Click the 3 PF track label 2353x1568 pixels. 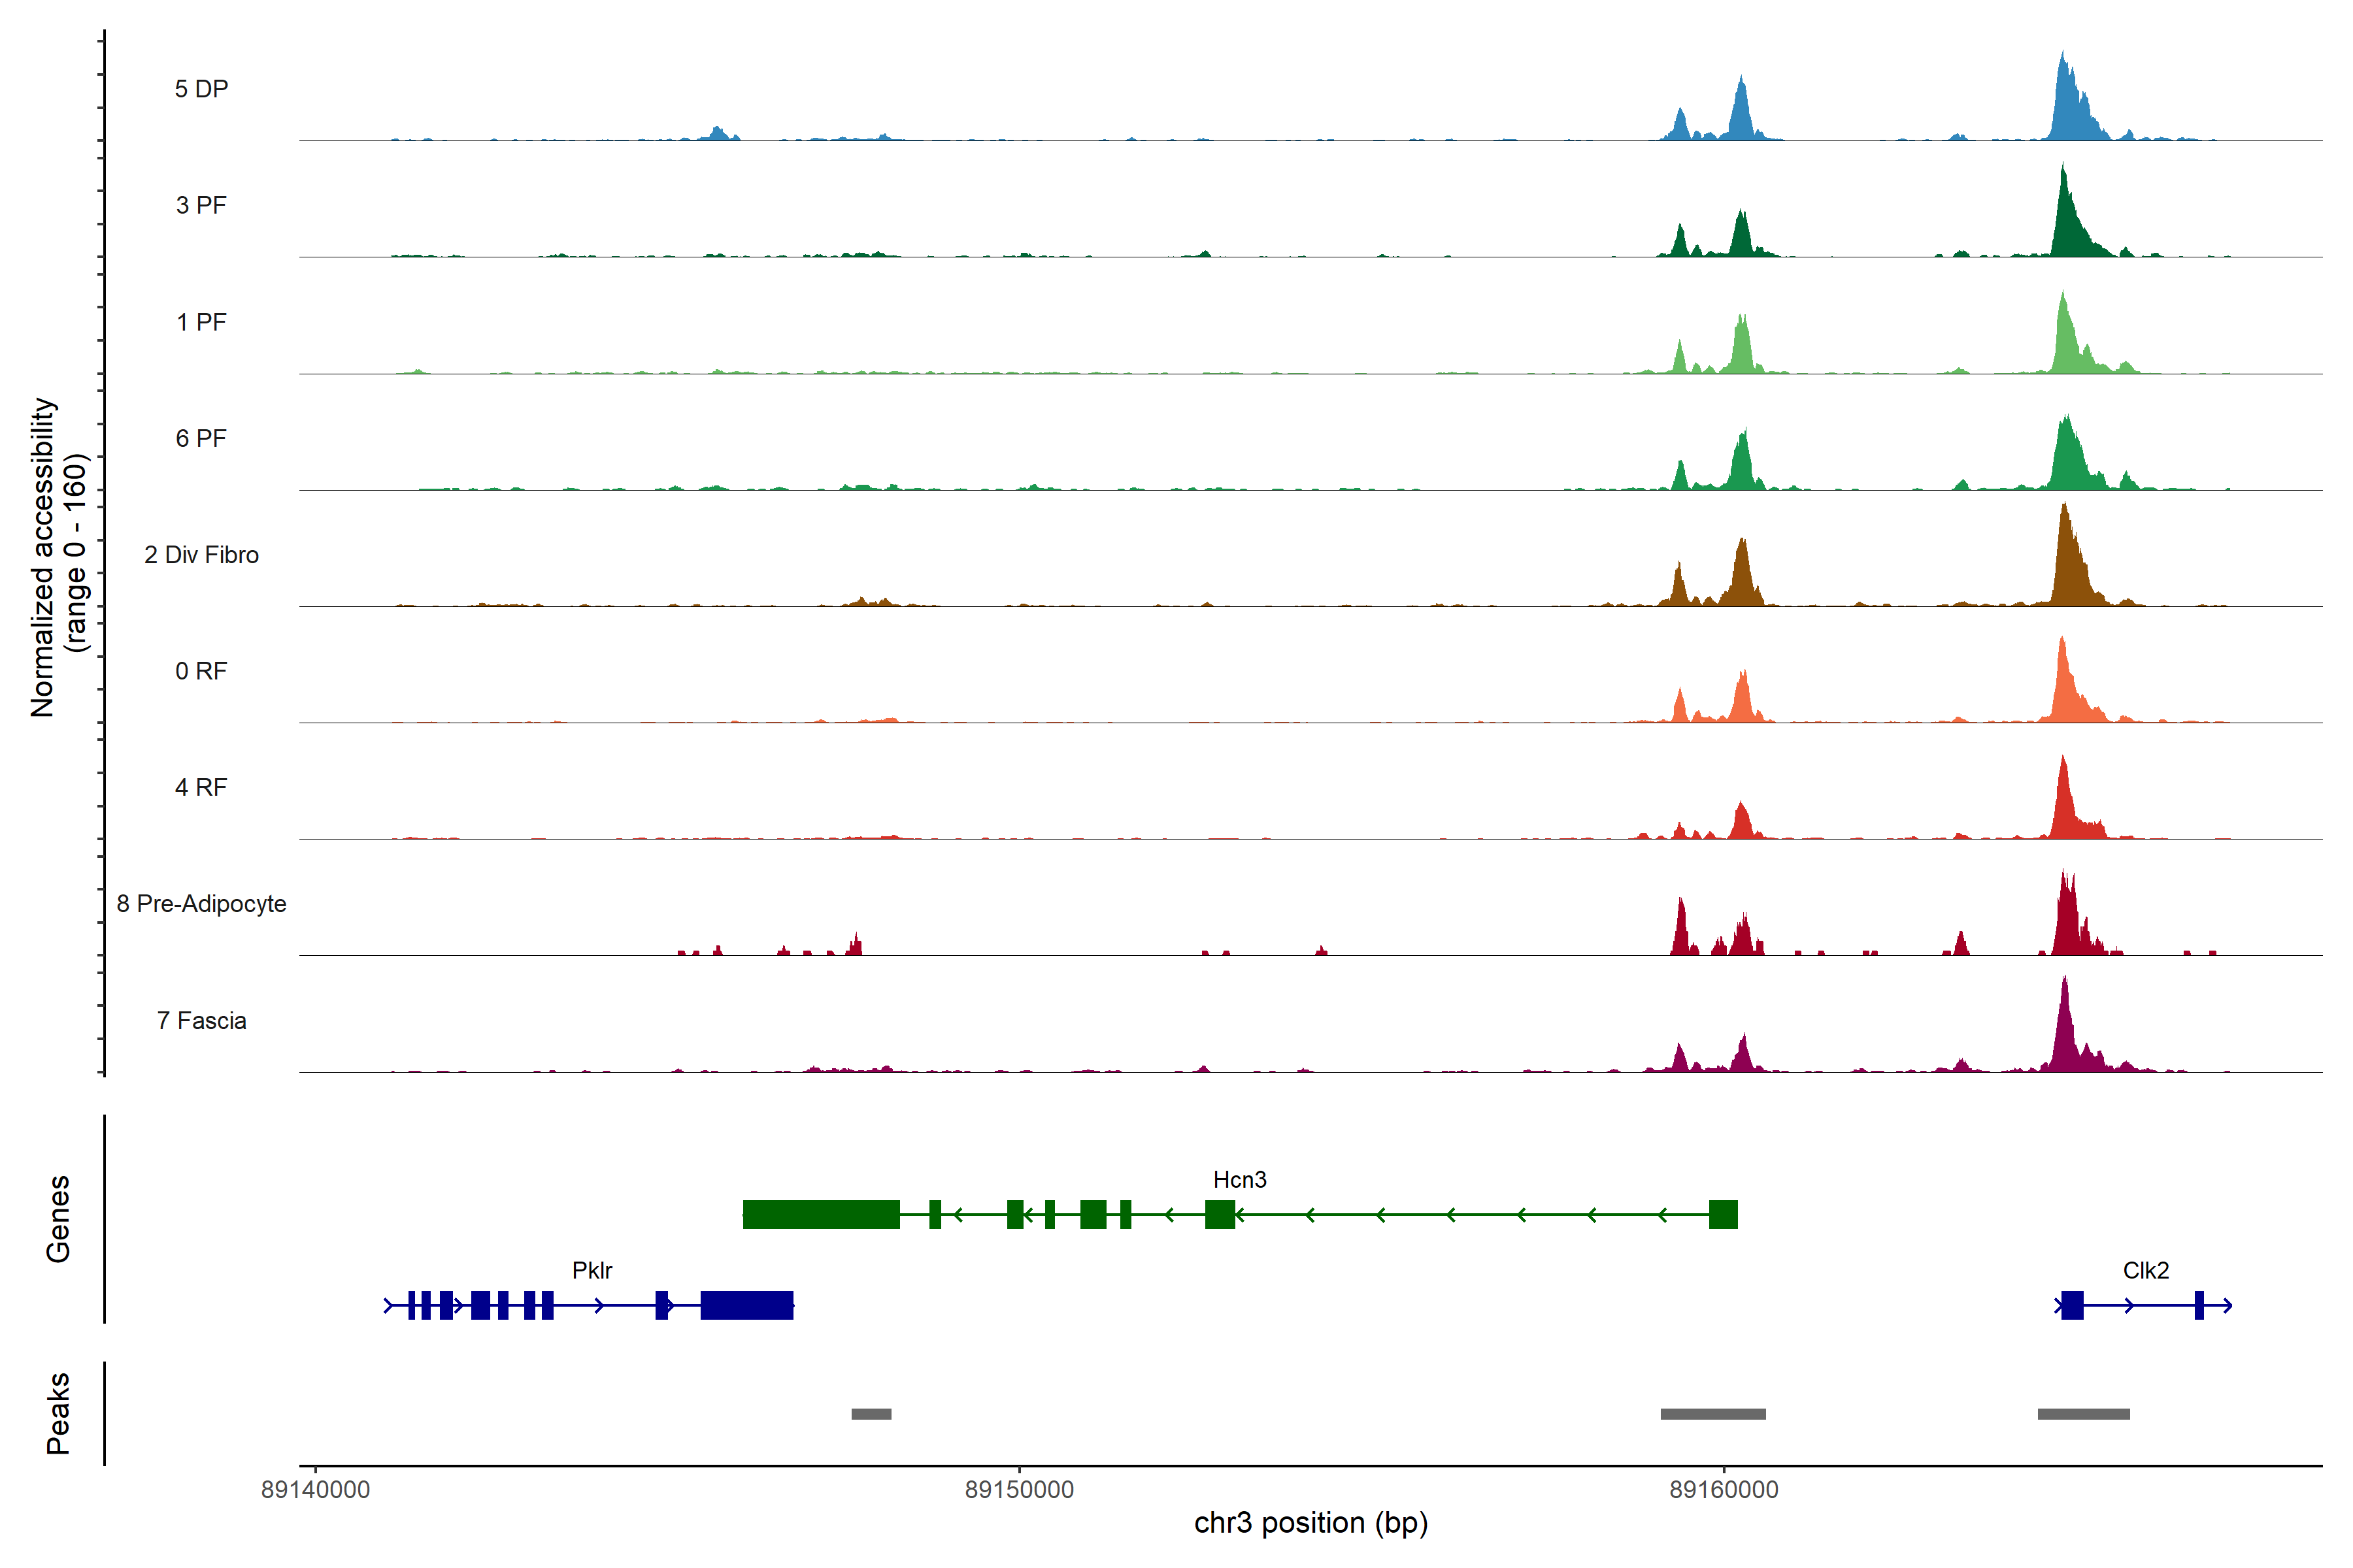201,205
